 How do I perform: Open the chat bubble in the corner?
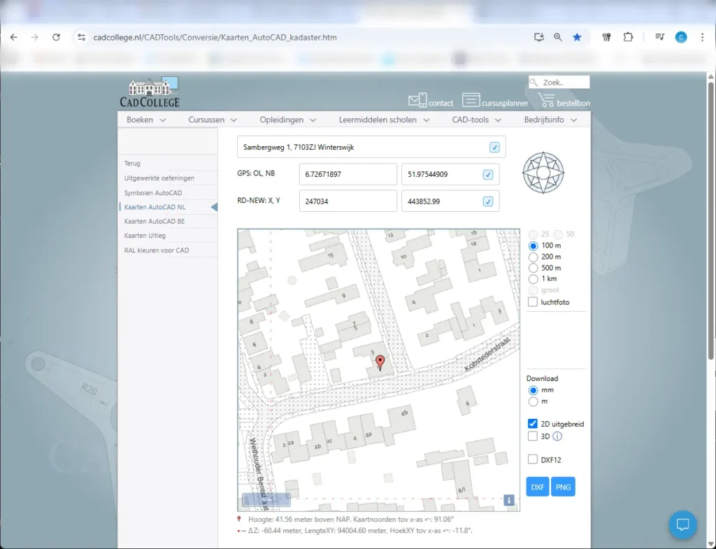click(x=682, y=525)
